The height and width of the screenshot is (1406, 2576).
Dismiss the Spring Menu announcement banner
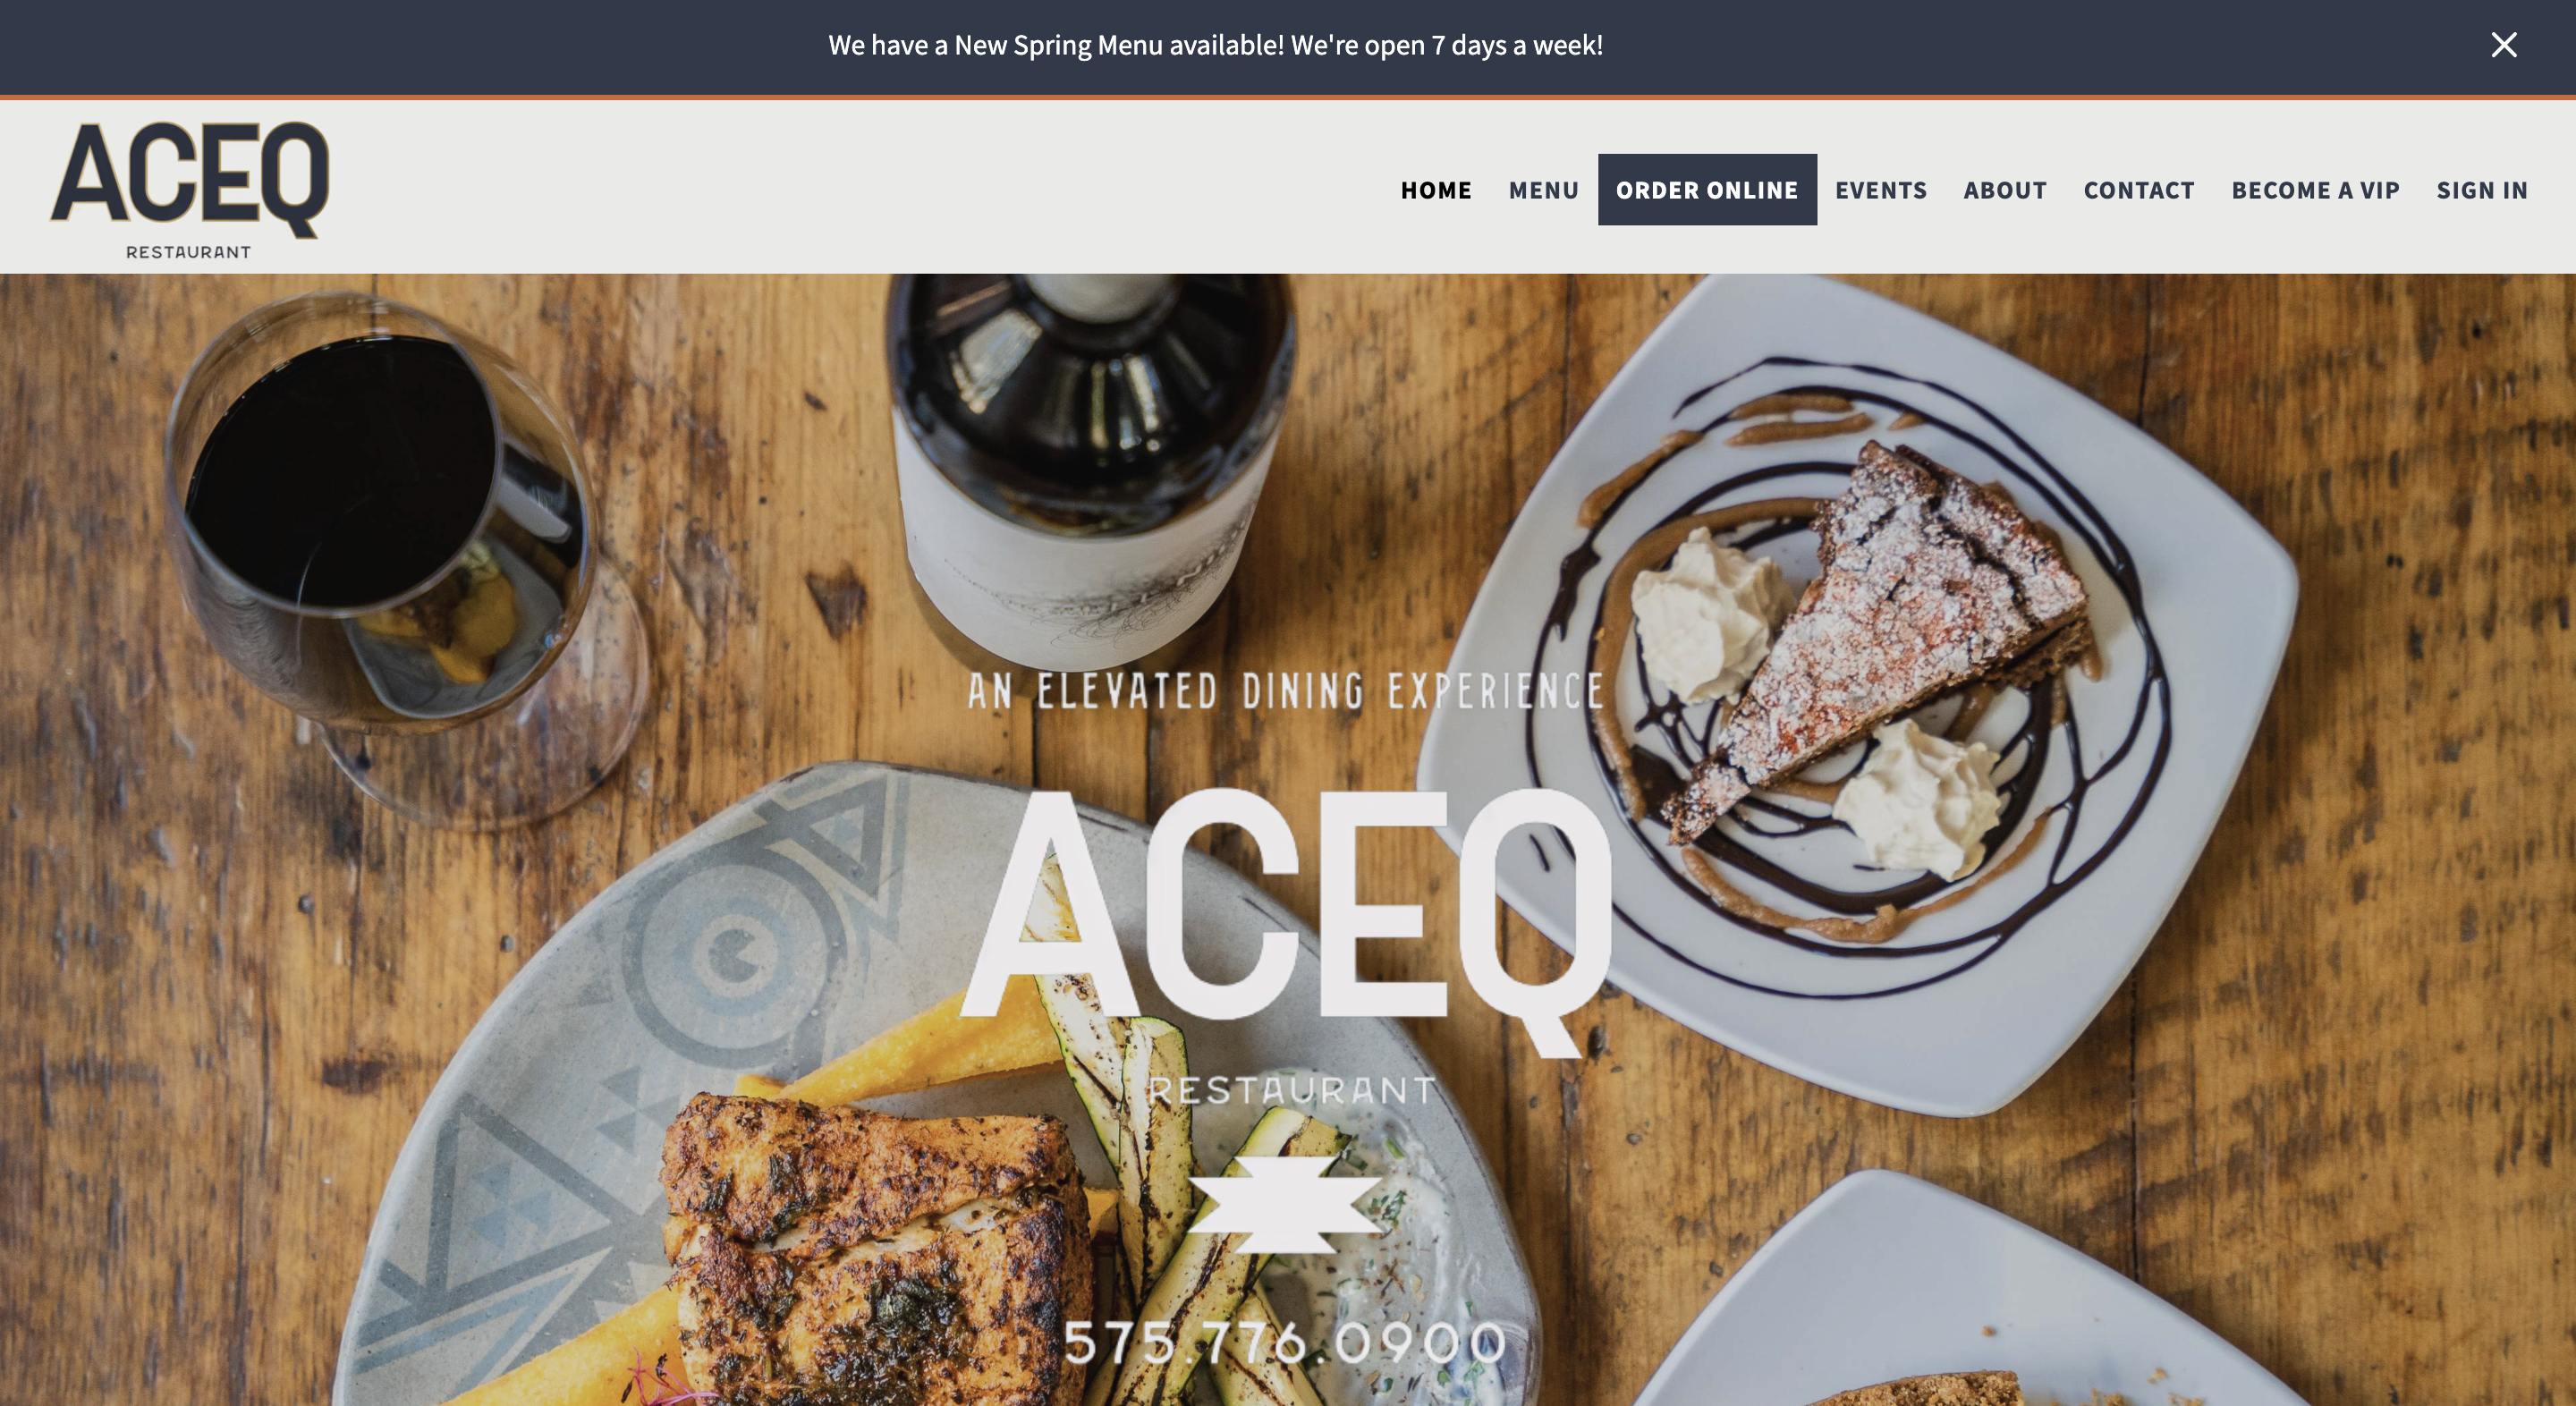[x=2503, y=45]
